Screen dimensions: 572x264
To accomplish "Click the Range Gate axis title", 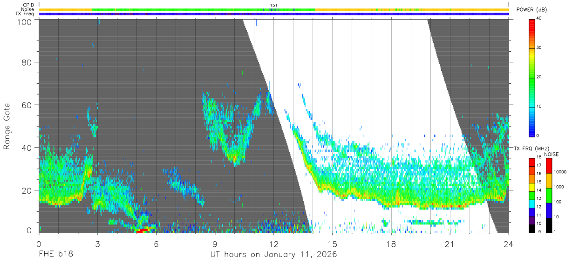I will coord(7,126).
